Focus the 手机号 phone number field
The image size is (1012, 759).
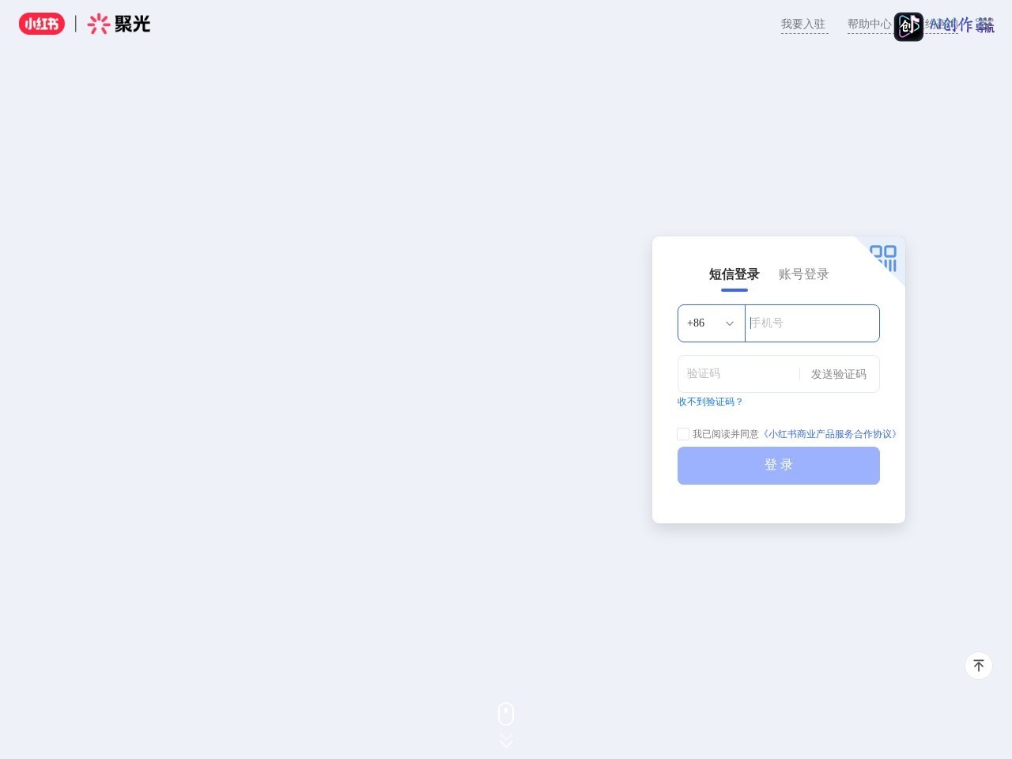click(812, 323)
